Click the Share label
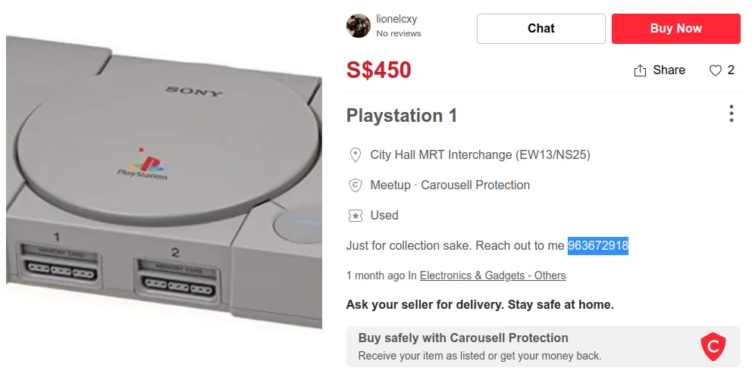Screen dimensions: 752x383 669,70
